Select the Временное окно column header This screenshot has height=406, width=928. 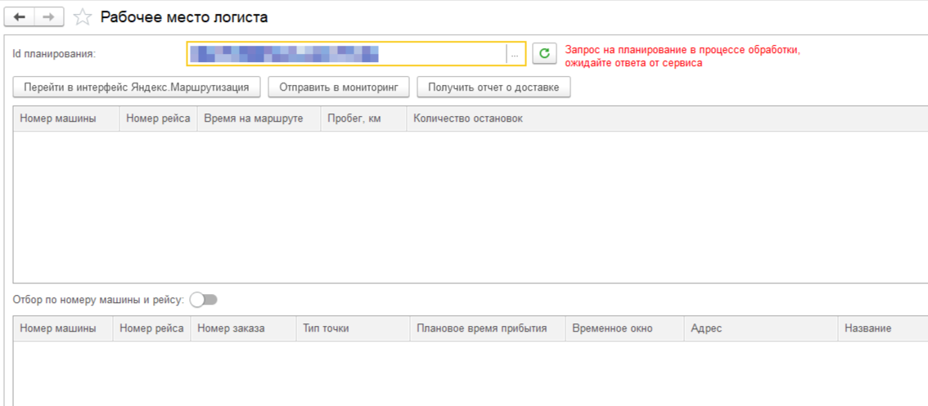pos(612,328)
